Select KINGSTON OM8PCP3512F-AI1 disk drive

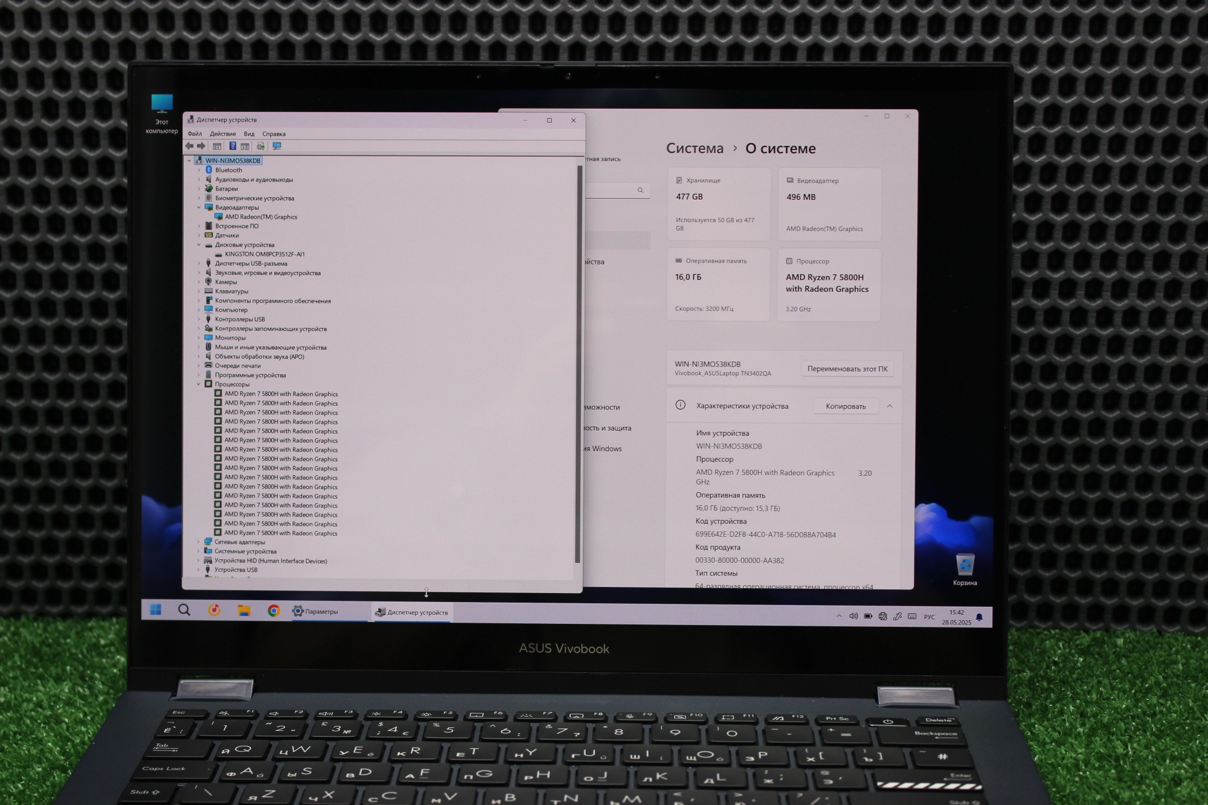[265, 254]
